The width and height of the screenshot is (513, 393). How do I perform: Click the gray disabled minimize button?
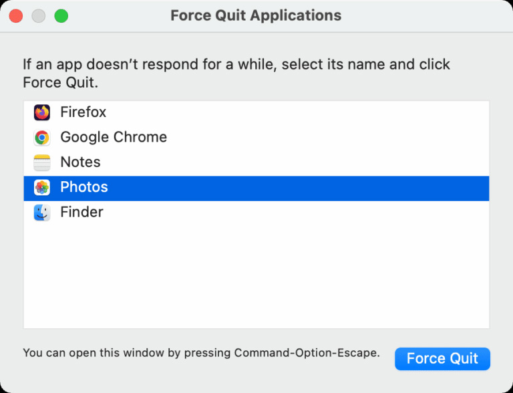tap(39, 16)
